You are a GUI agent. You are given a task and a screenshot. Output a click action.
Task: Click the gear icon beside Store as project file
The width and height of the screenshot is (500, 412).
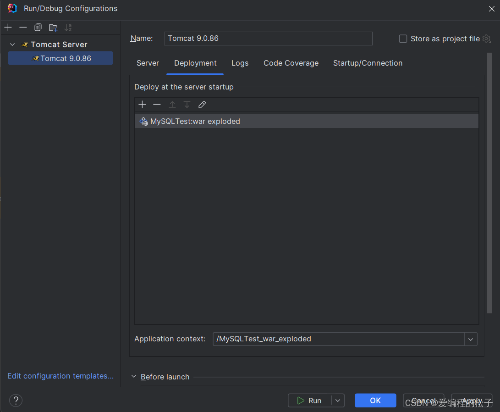point(487,39)
